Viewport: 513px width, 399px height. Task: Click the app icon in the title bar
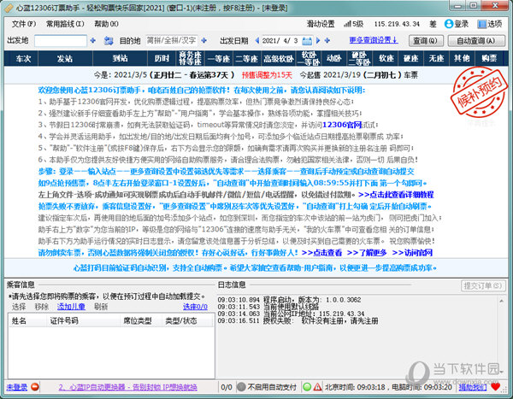coord(9,8)
